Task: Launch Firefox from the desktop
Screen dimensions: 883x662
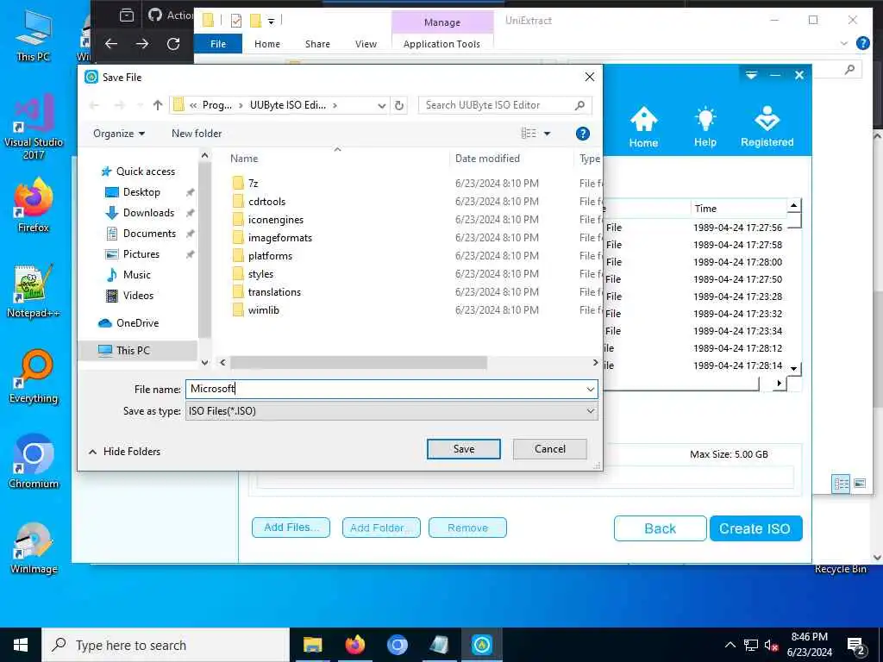Action: (34, 205)
